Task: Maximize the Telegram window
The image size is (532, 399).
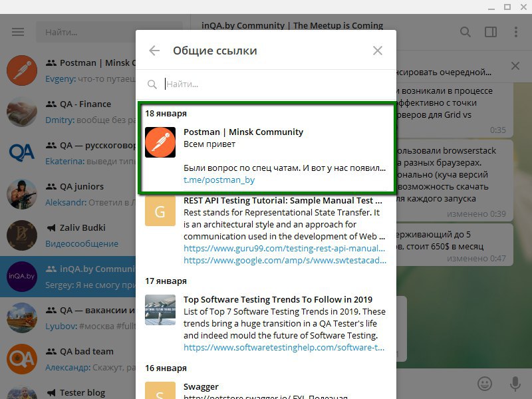Action: tap(507, 7)
